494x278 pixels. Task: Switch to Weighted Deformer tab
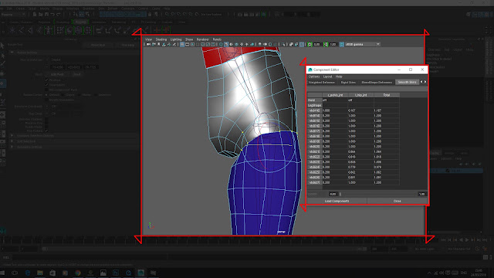click(322, 83)
